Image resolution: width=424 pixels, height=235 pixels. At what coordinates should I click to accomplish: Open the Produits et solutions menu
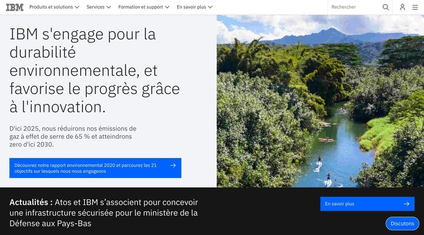[54, 7]
